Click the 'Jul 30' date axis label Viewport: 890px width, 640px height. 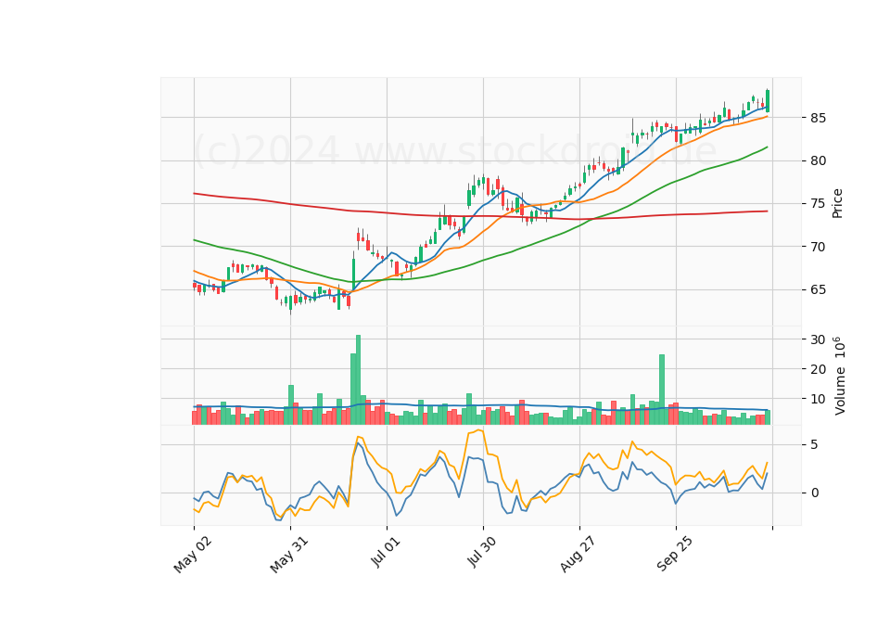tap(482, 551)
